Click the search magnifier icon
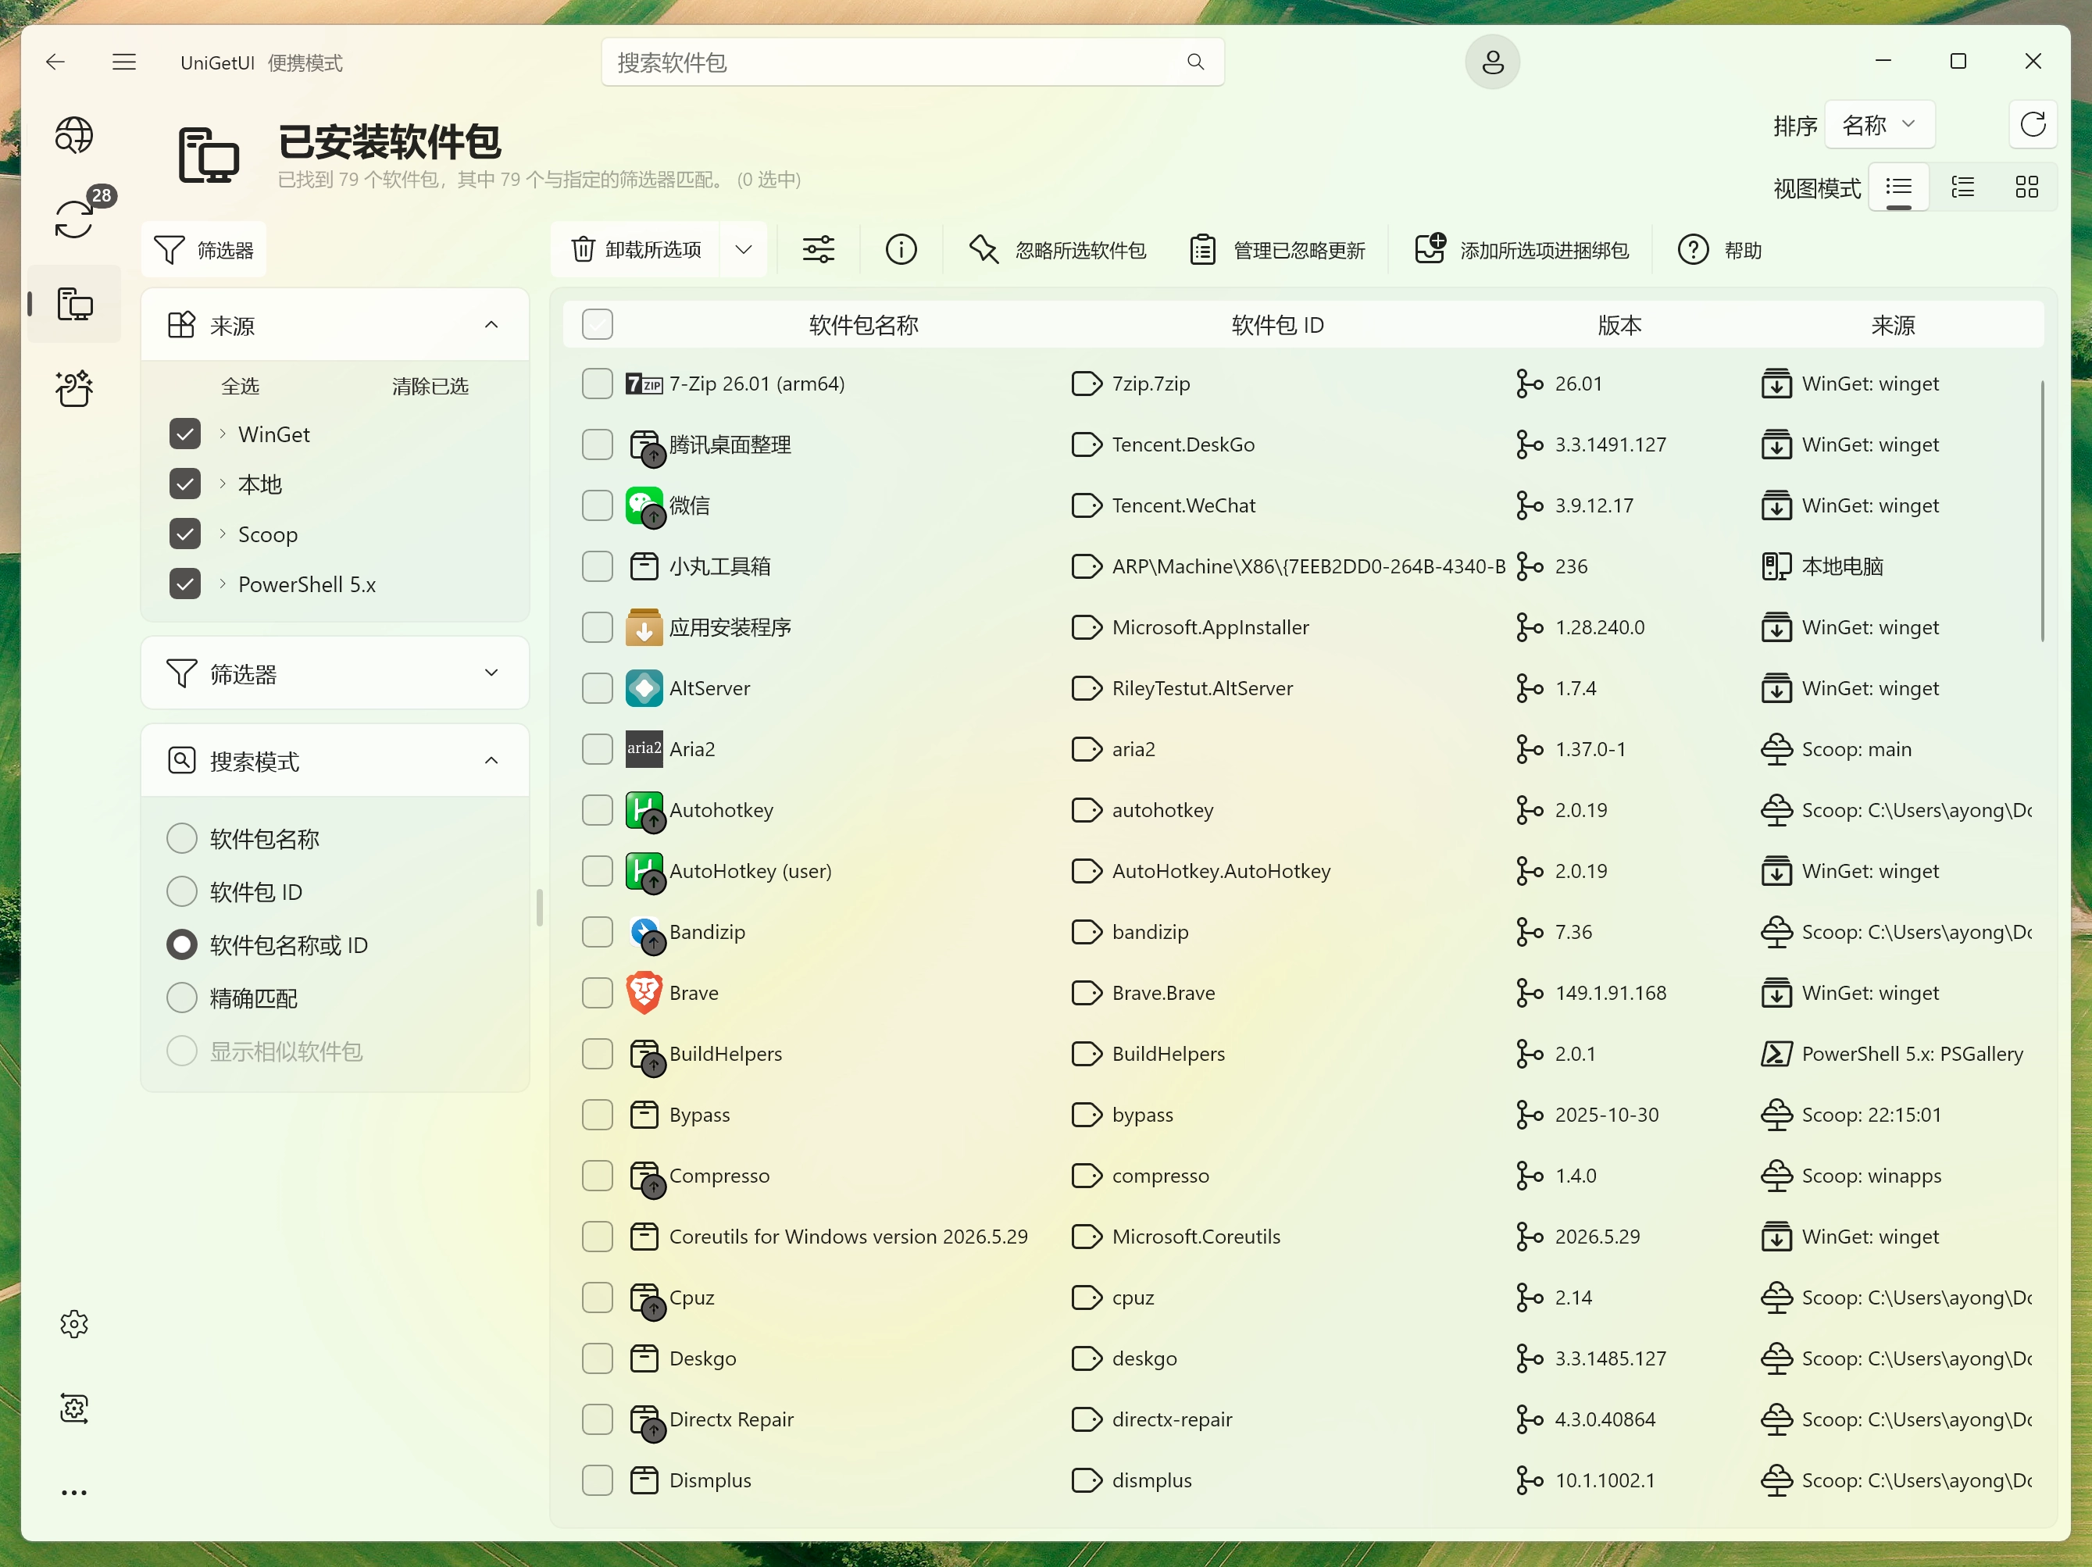Viewport: 2092px width, 1567px height. tap(1195, 62)
